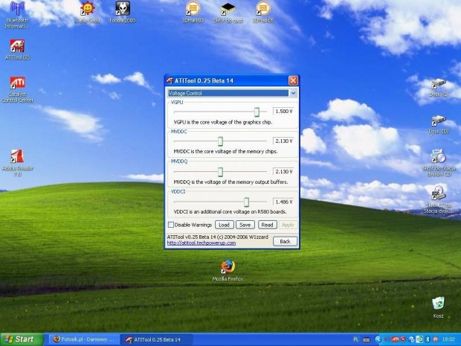461x346 pixels.
Task: Click the Back button
Action: click(x=286, y=241)
